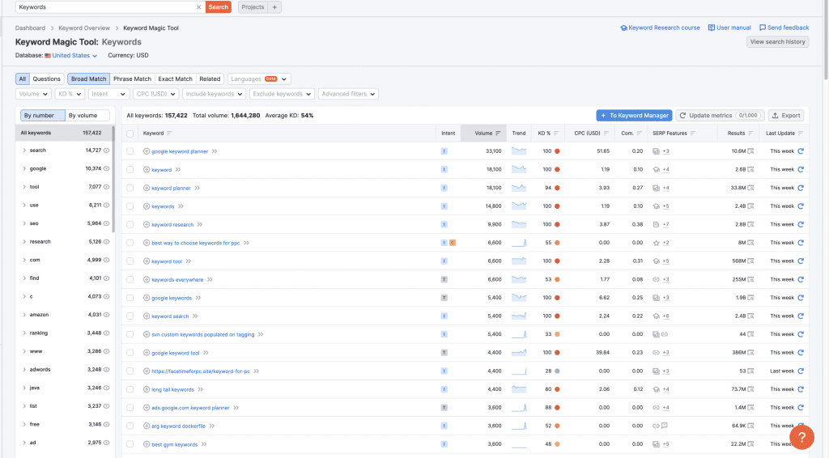
Task: Open the Projects tab
Action: (x=253, y=6)
